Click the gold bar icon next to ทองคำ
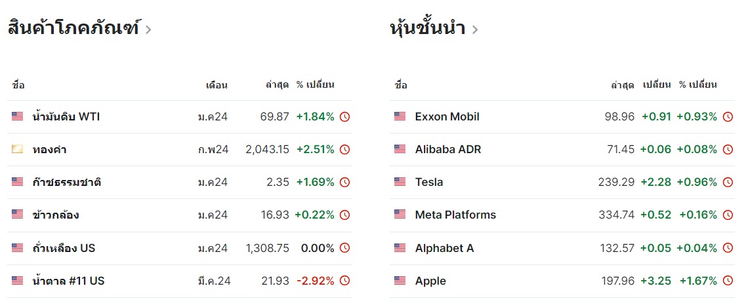This screenshot has width=746, height=305. [x=17, y=150]
